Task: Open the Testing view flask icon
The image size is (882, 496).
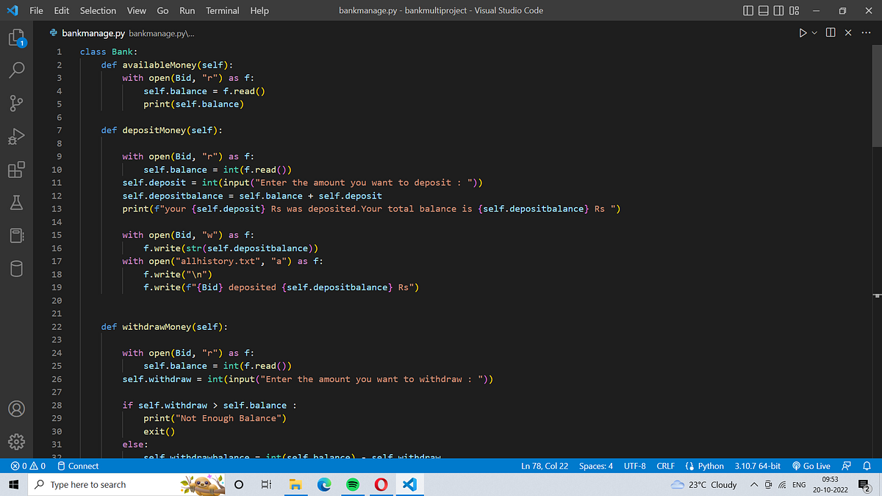Action: 16,203
